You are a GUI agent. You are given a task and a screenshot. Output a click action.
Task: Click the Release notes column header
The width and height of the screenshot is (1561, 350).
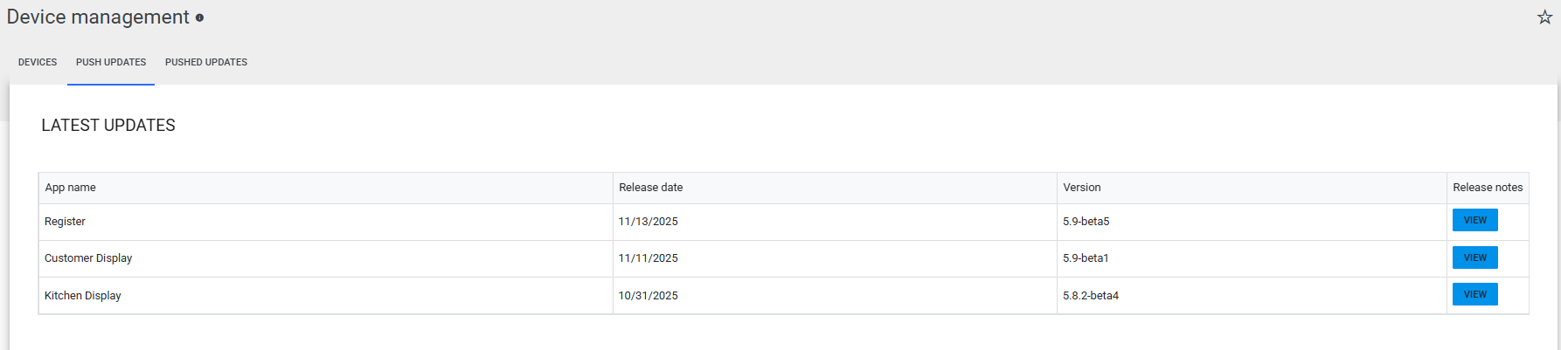tap(1487, 188)
